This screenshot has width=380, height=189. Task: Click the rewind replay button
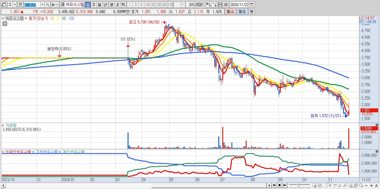(x=274, y=185)
